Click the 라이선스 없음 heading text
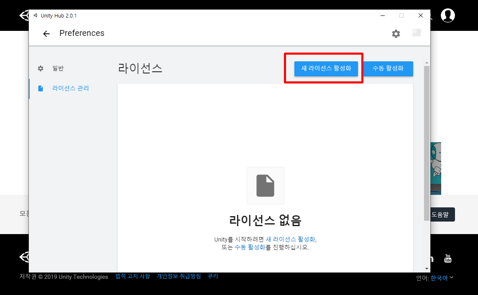Viewport: 478px width, 295px height. coord(265,220)
